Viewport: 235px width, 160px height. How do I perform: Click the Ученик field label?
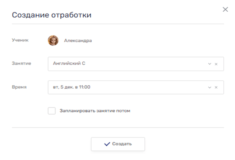[x=20, y=40]
